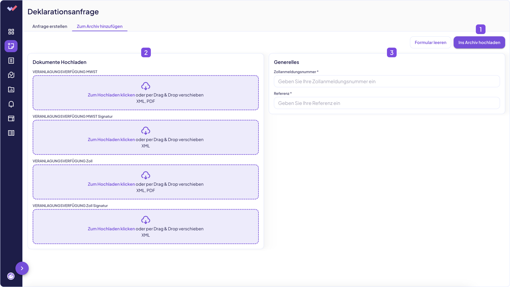Open the map pin icon in sidebar

pos(11,75)
